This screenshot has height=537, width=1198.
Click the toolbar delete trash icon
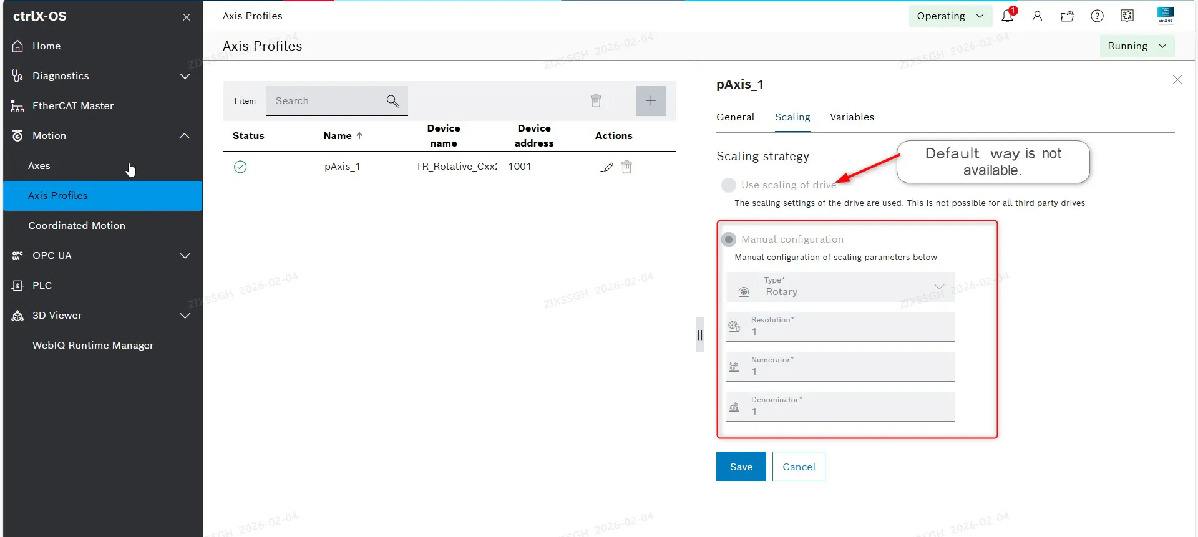pyautogui.click(x=596, y=101)
